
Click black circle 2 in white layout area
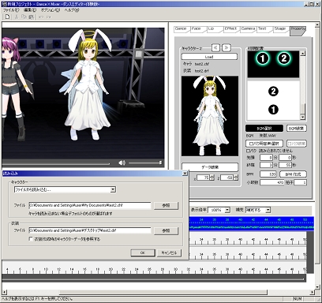click(273, 92)
